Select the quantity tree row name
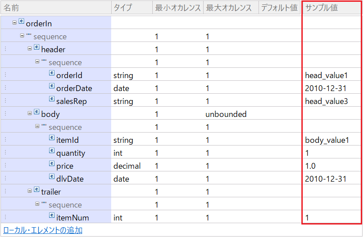This screenshot has width=363, height=237. click(71, 153)
